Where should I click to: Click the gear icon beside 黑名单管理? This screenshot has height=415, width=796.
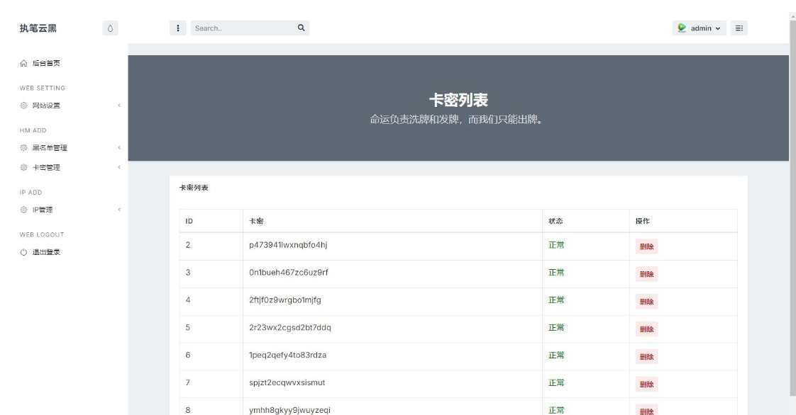[x=24, y=147]
